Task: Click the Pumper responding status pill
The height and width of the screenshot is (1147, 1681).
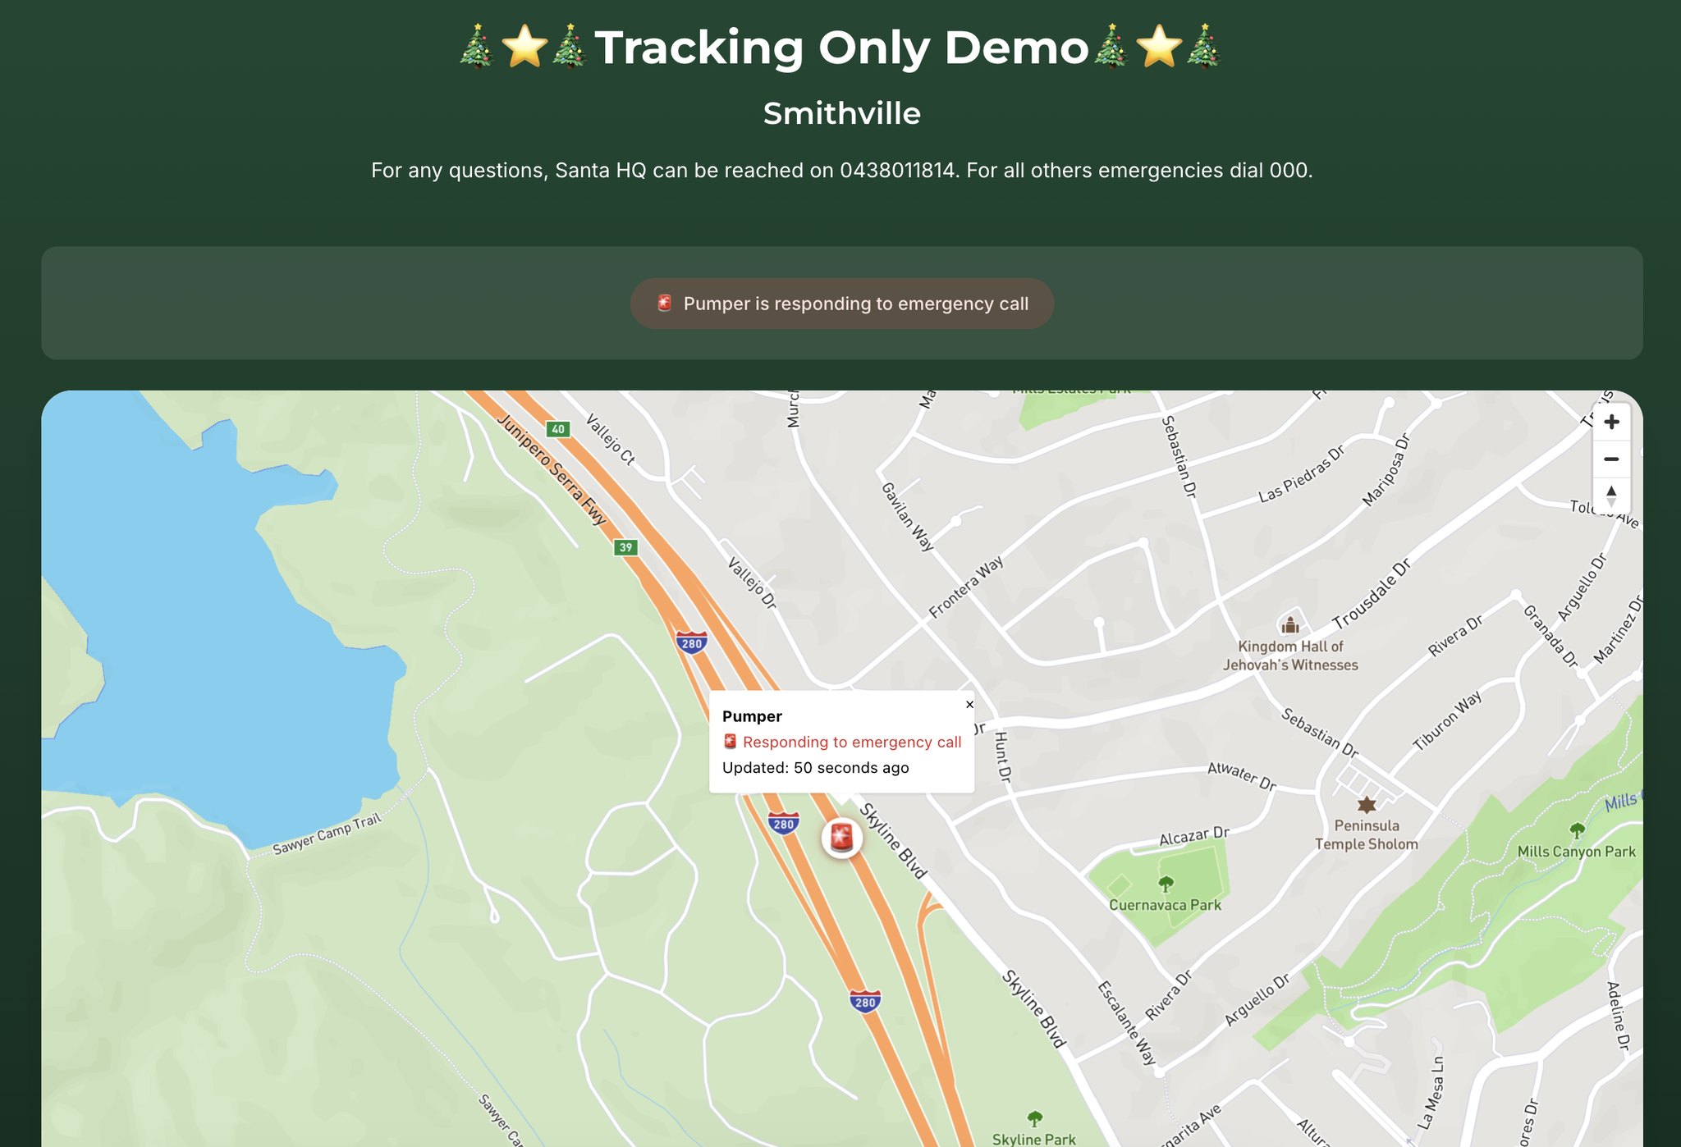Action: pyautogui.click(x=841, y=304)
